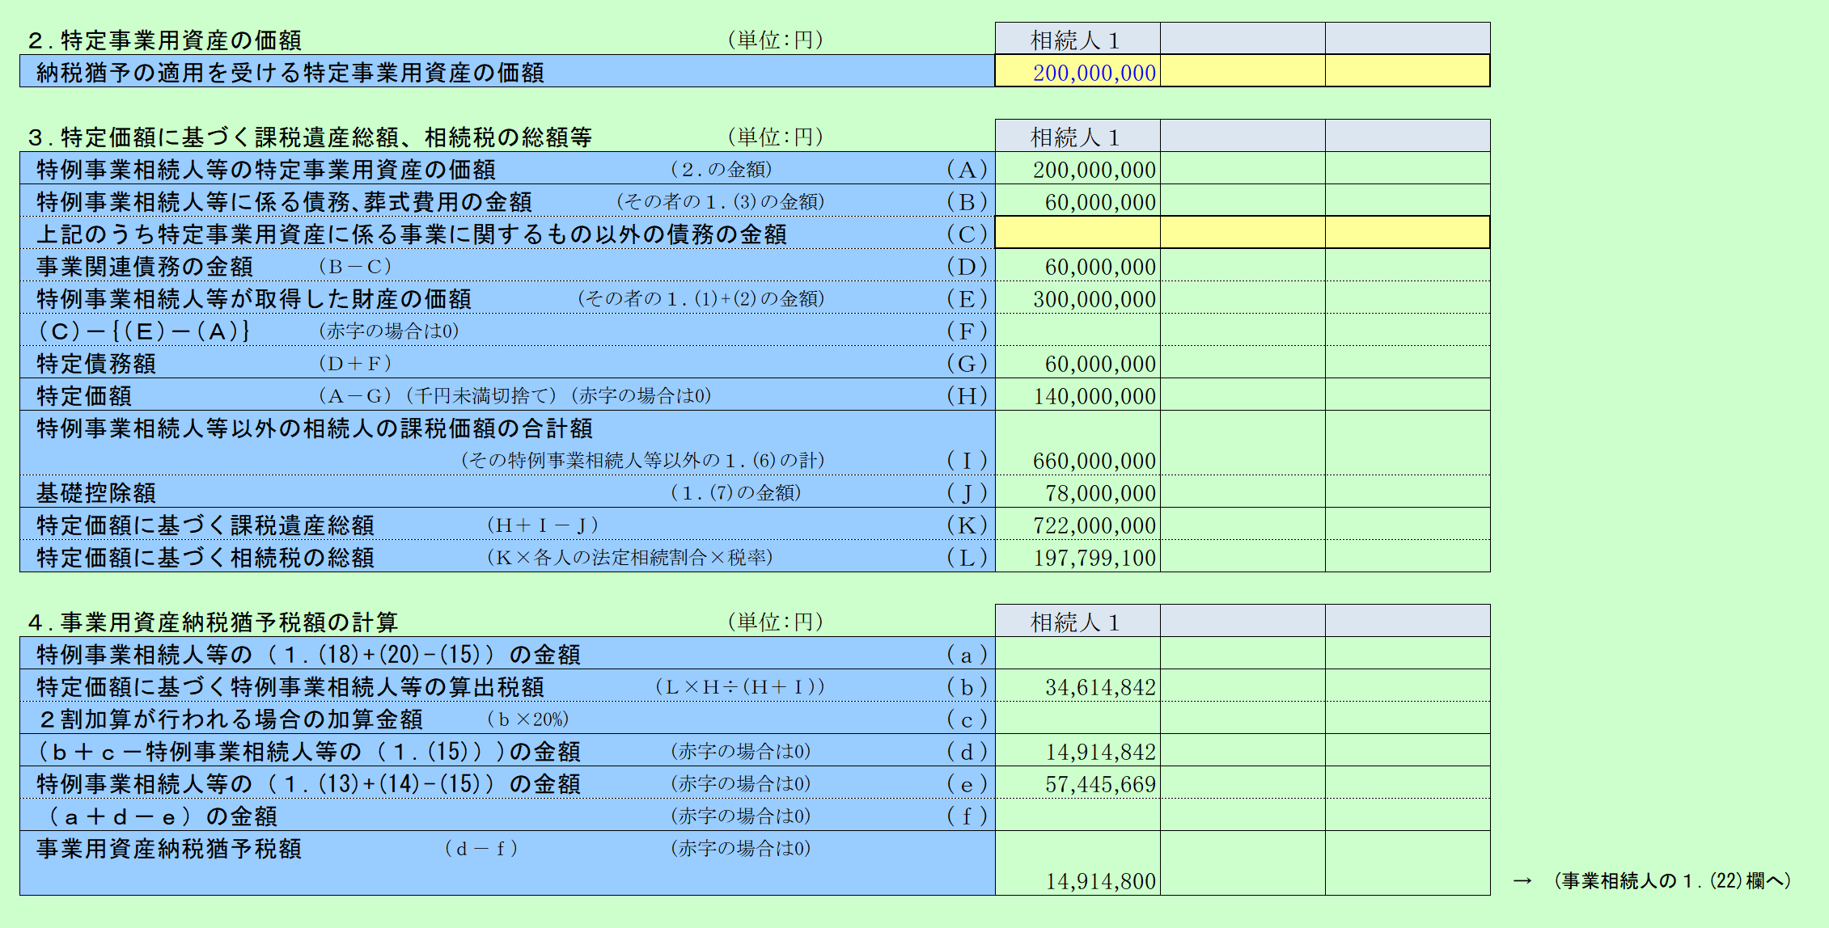
Task: Select the row (G) value 60,000,000
Action: point(1078,362)
